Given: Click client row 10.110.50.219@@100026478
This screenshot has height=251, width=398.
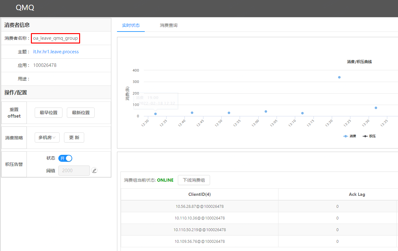Looking at the screenshot, I should click(x=200, y=230).
